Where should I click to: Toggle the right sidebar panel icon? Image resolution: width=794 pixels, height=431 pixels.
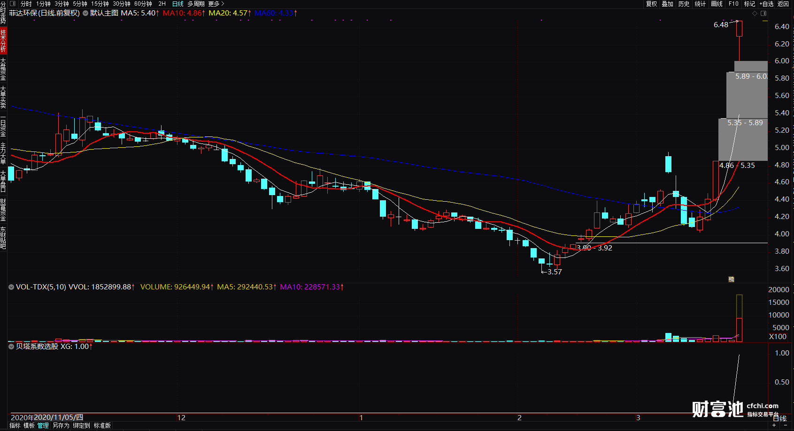click(x=763, y=13)
